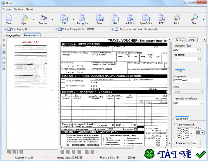Open in OpenOffice icon

point(146,18)
